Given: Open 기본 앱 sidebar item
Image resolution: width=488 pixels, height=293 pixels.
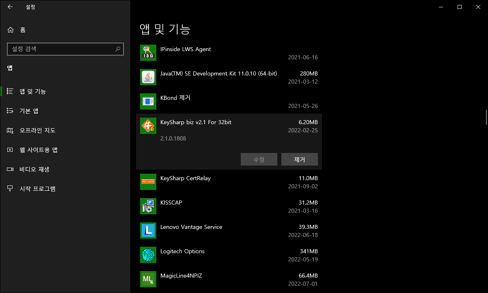Looking at the screenshot, I should point(65,111).
